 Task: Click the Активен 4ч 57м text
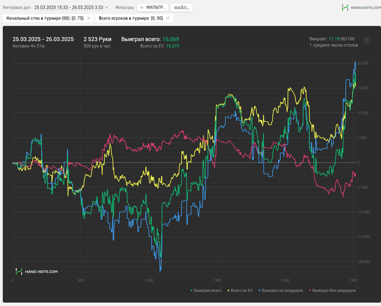pos(28,46)
